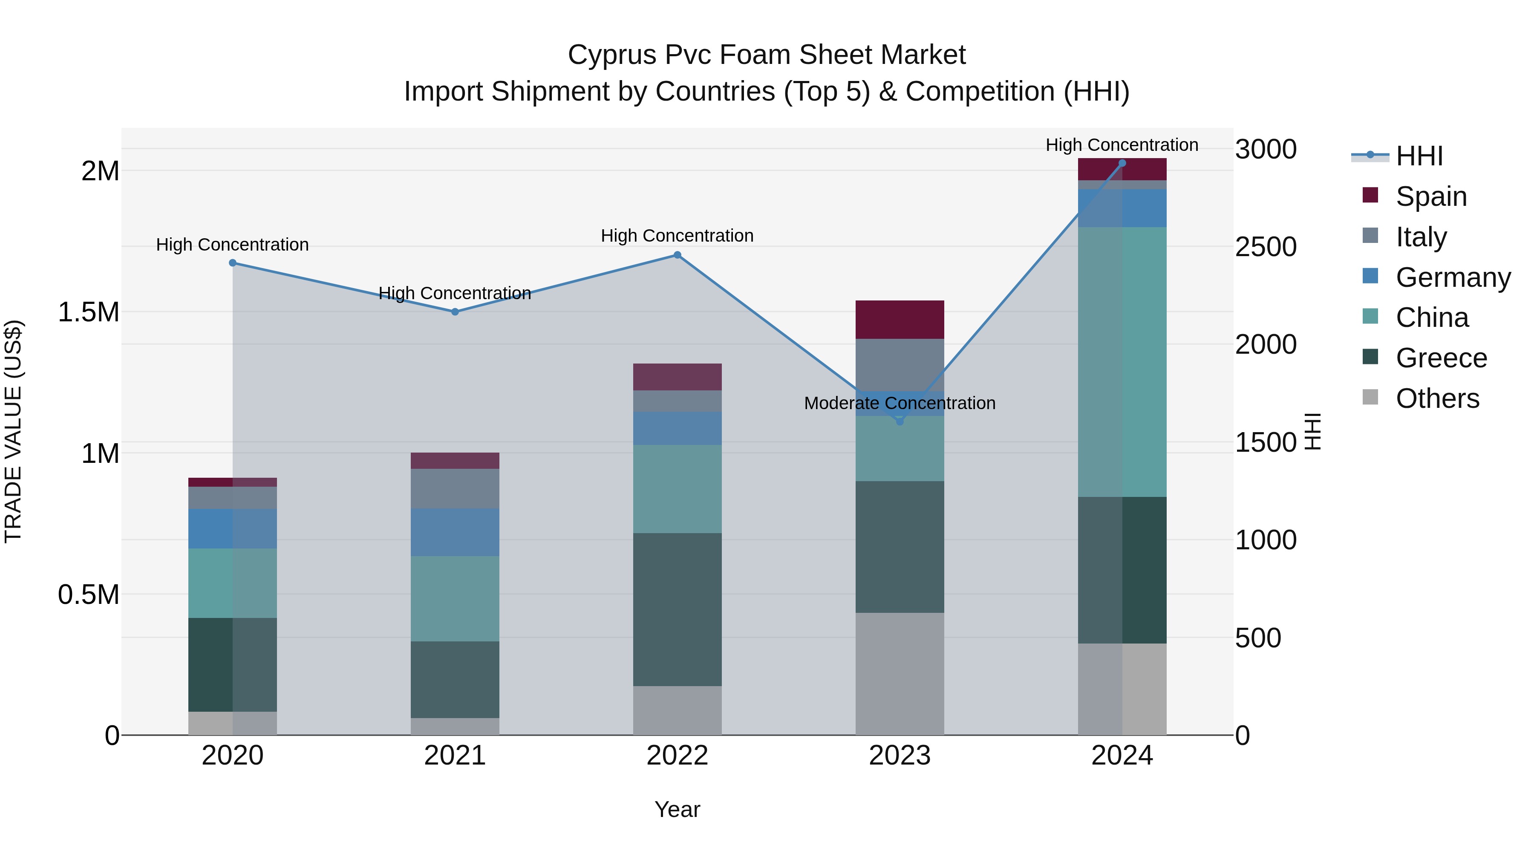The height and width of the screenshot is (863, 1534).
Task: Toggle Spain series in the legend
Action: 1414,196
